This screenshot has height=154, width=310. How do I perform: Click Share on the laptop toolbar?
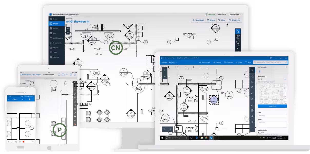[239, 62]
